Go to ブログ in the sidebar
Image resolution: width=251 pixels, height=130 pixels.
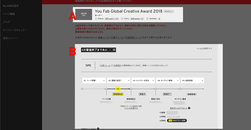6,22
